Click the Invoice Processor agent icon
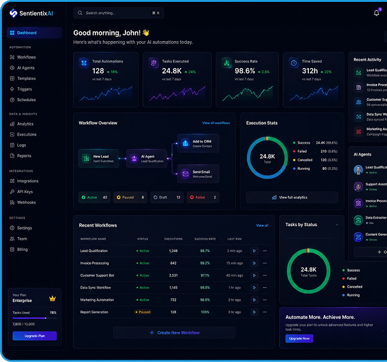The width and height of the screenshot is (387, 362). click(358, 203)
